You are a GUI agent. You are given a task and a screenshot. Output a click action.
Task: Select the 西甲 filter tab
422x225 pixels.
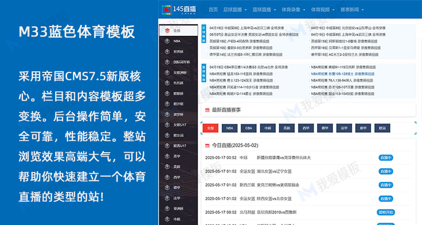click(x=306, y=128)
